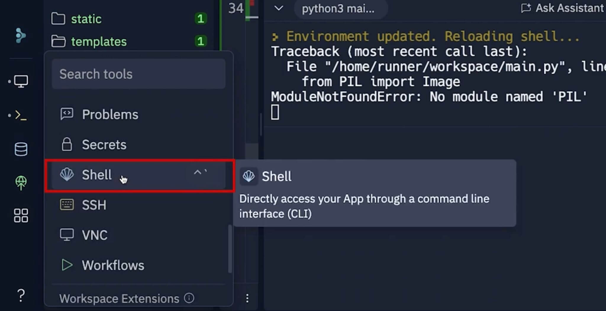This screenshot has width=606, height=311.
Task: Select the python3 main console tab
Action: coord(341,9)
